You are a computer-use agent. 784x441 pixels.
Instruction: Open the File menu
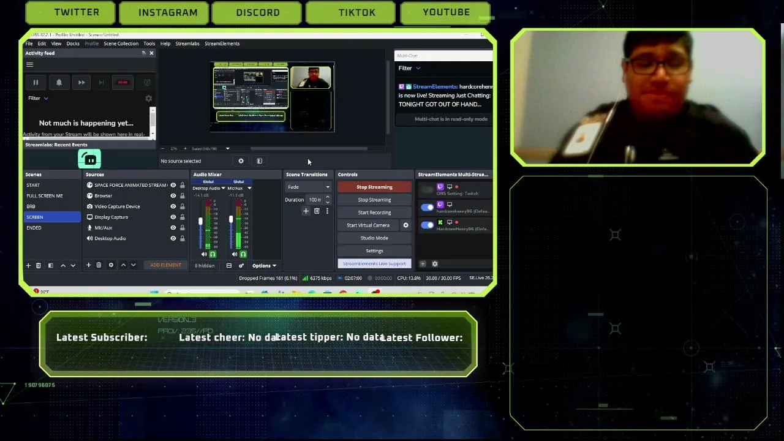tap(29, 43)
